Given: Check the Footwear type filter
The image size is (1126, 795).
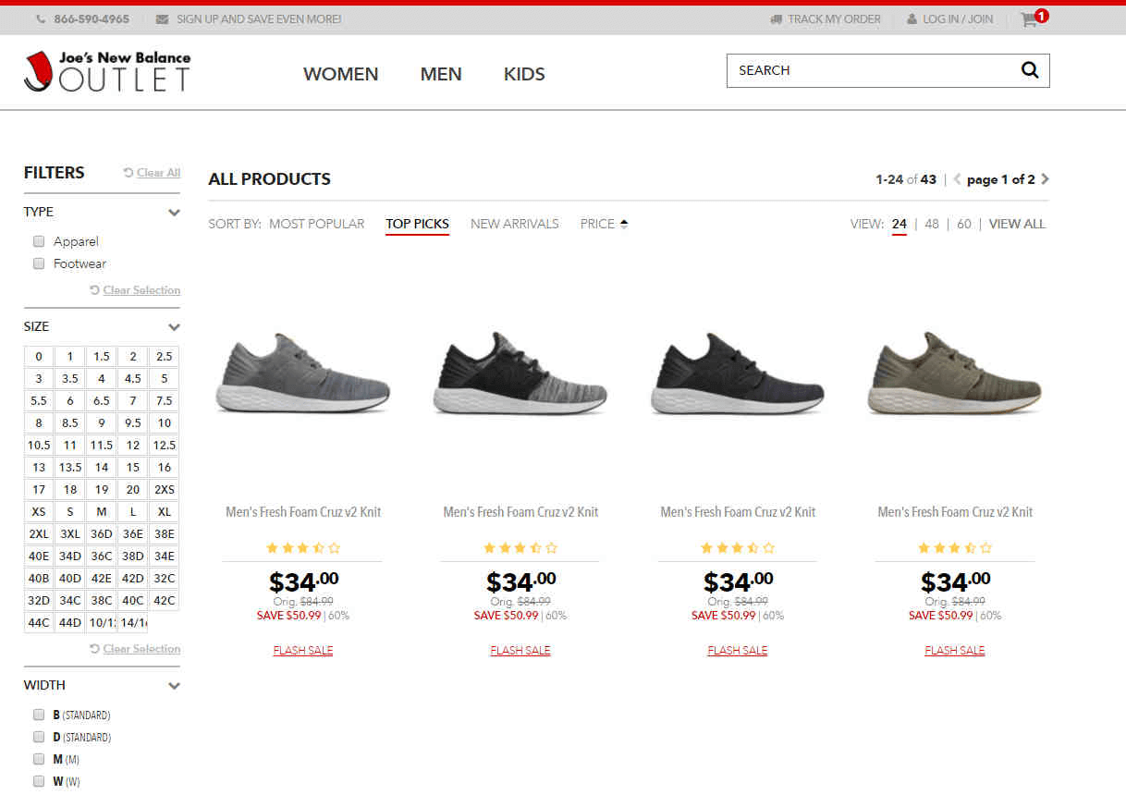Looking at the screenshot, I should coord(39,263).
